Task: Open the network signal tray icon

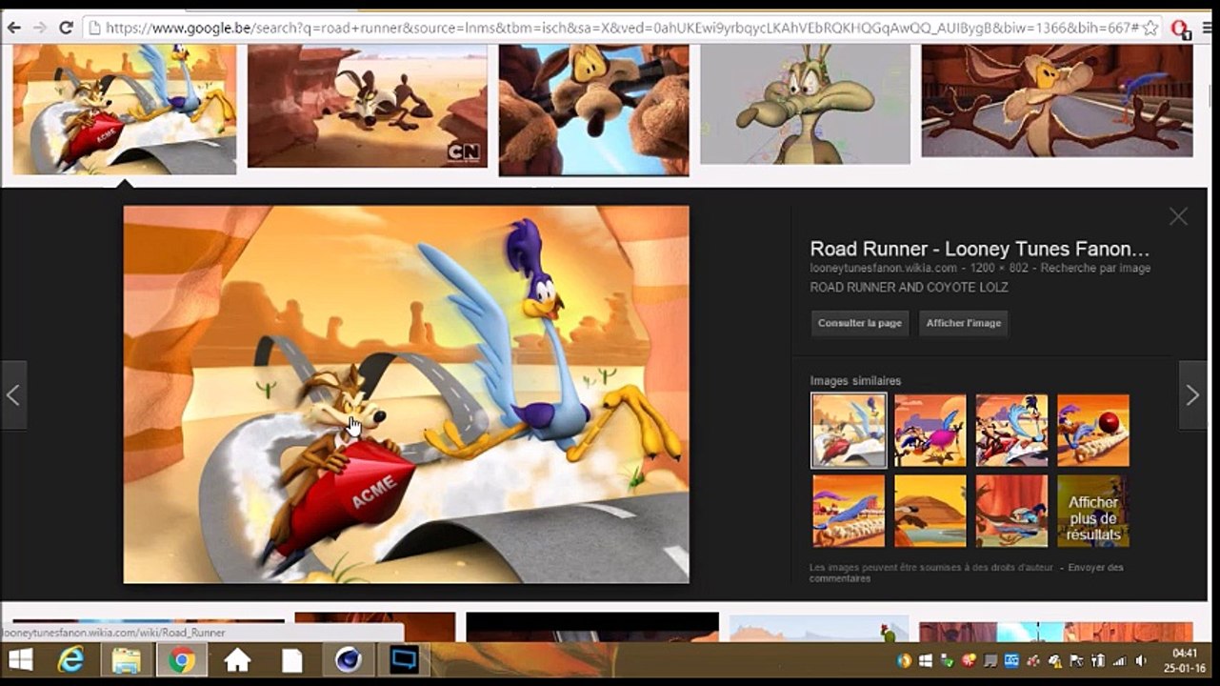Action: coord(1119,660)
